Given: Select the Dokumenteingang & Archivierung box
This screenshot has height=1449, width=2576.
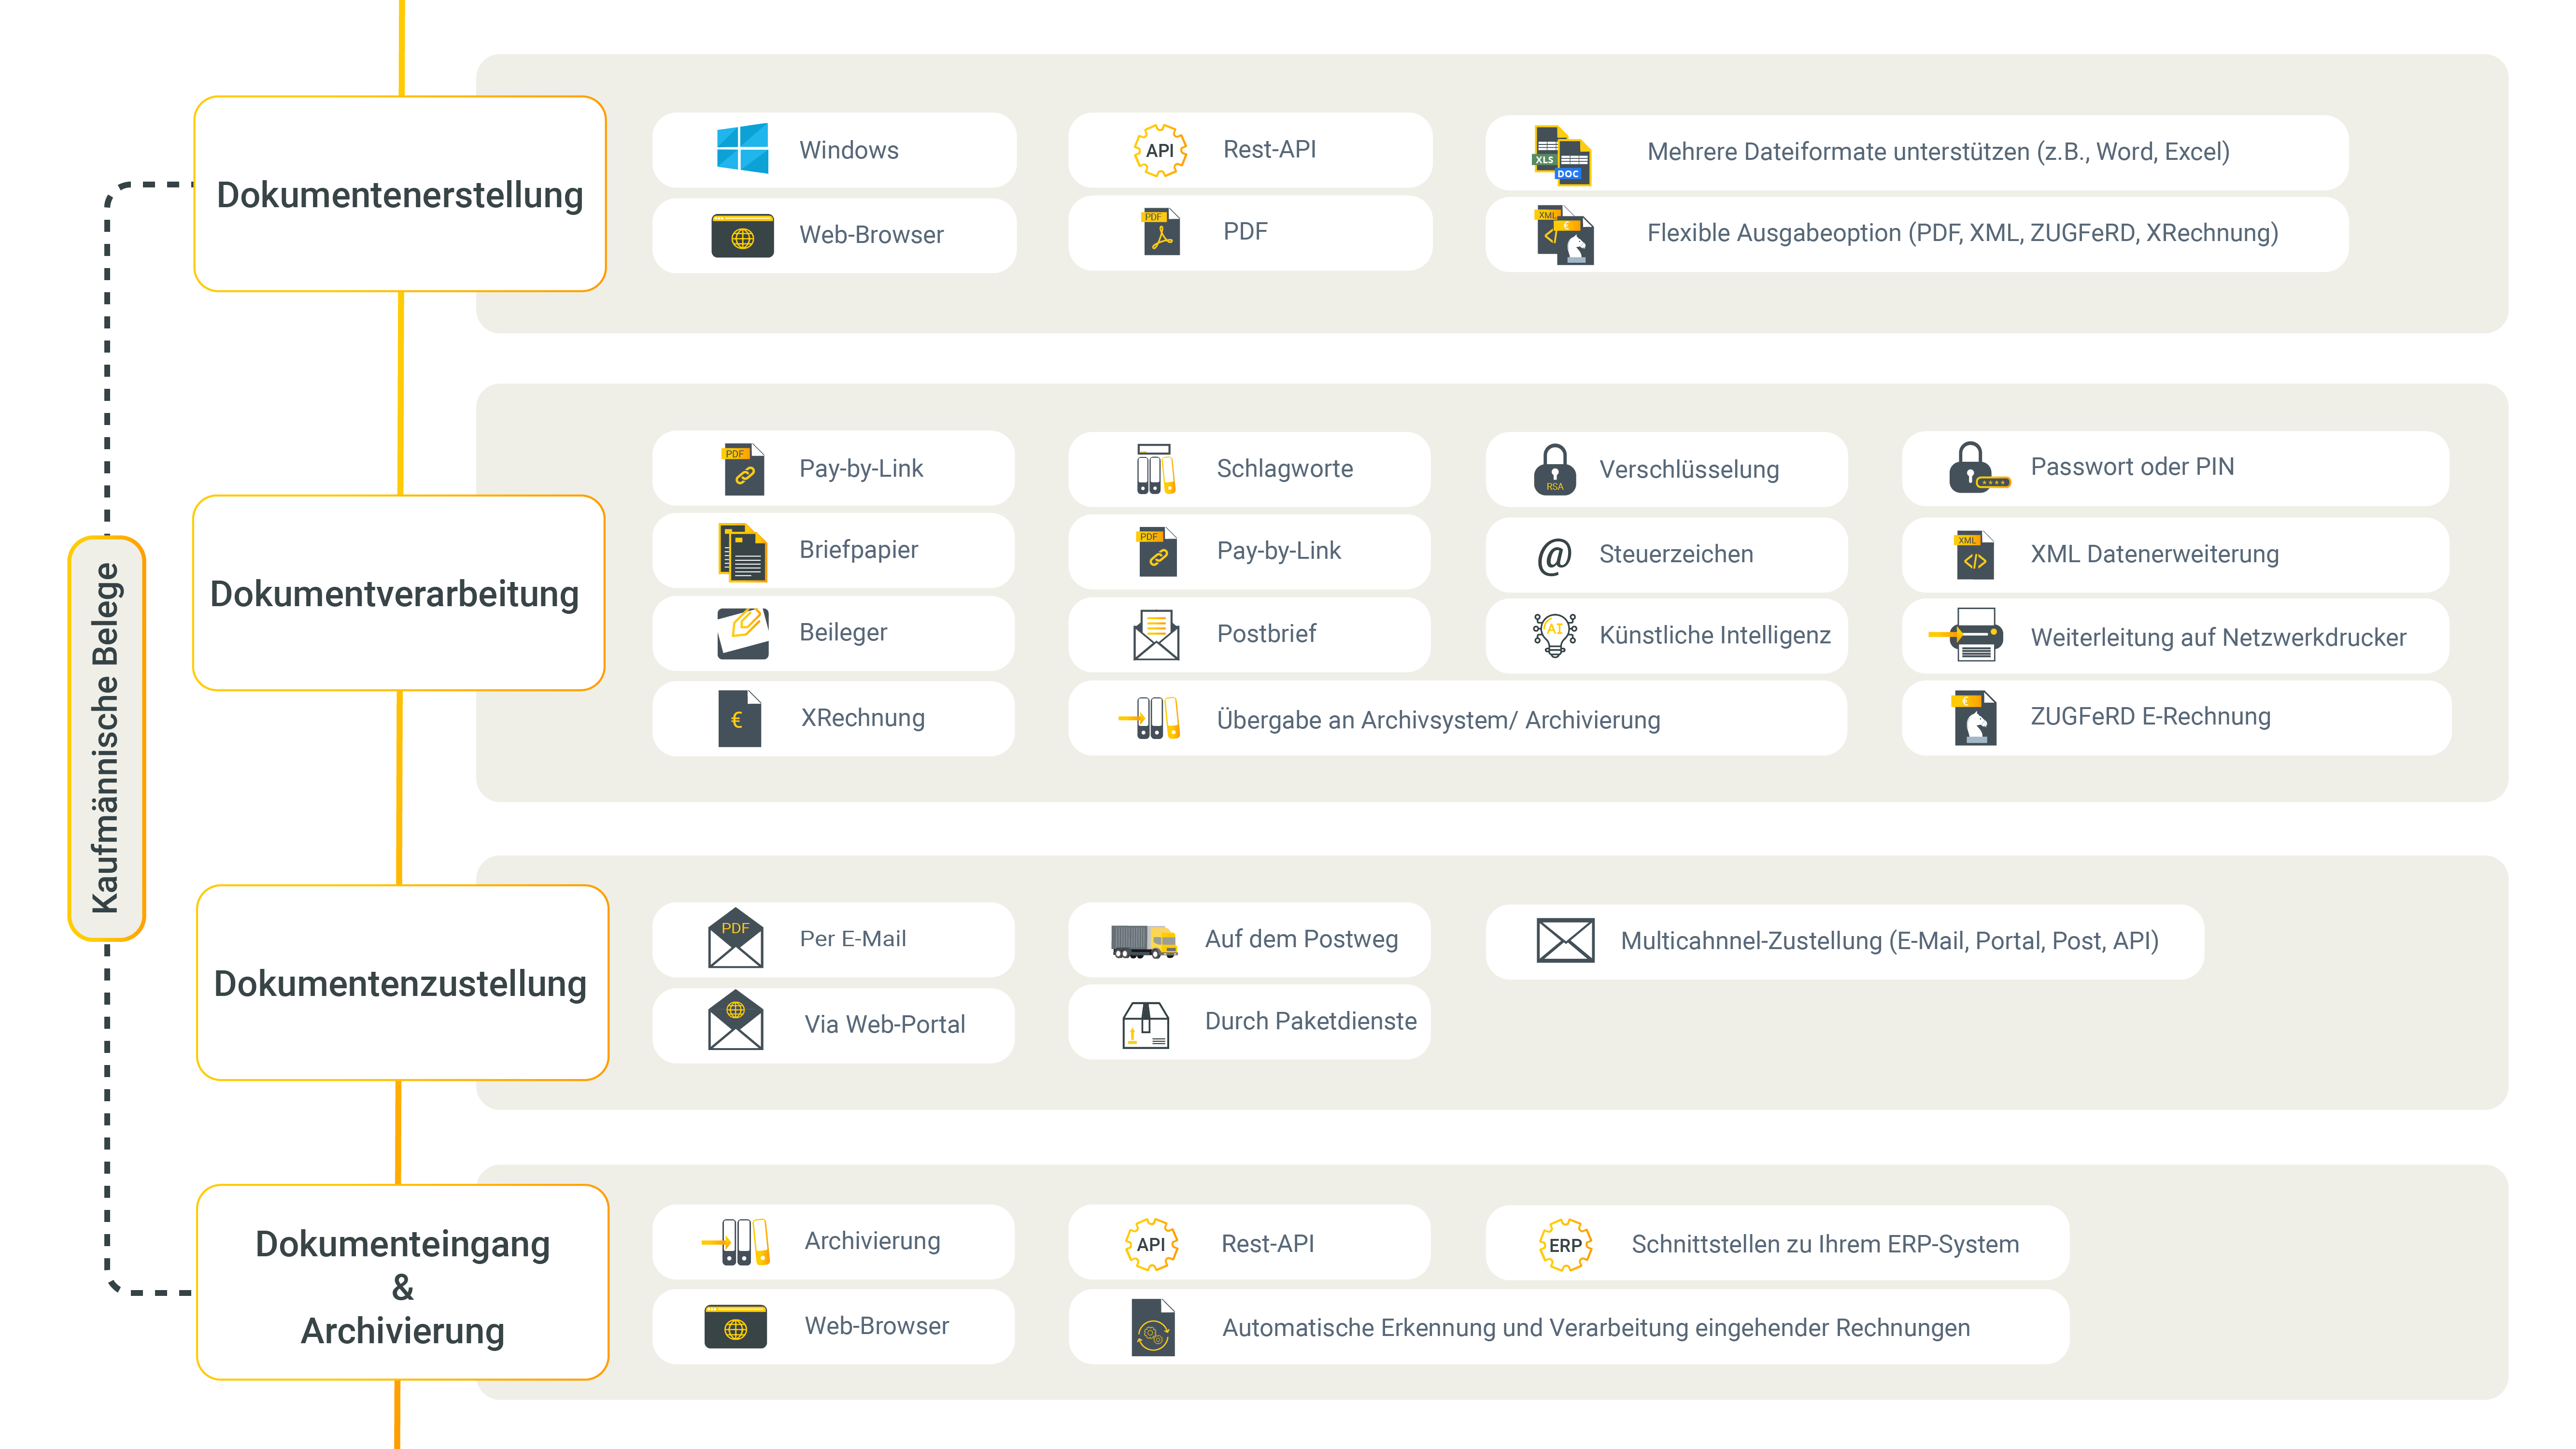Looking at the screenshot, I should point(403,1282).
